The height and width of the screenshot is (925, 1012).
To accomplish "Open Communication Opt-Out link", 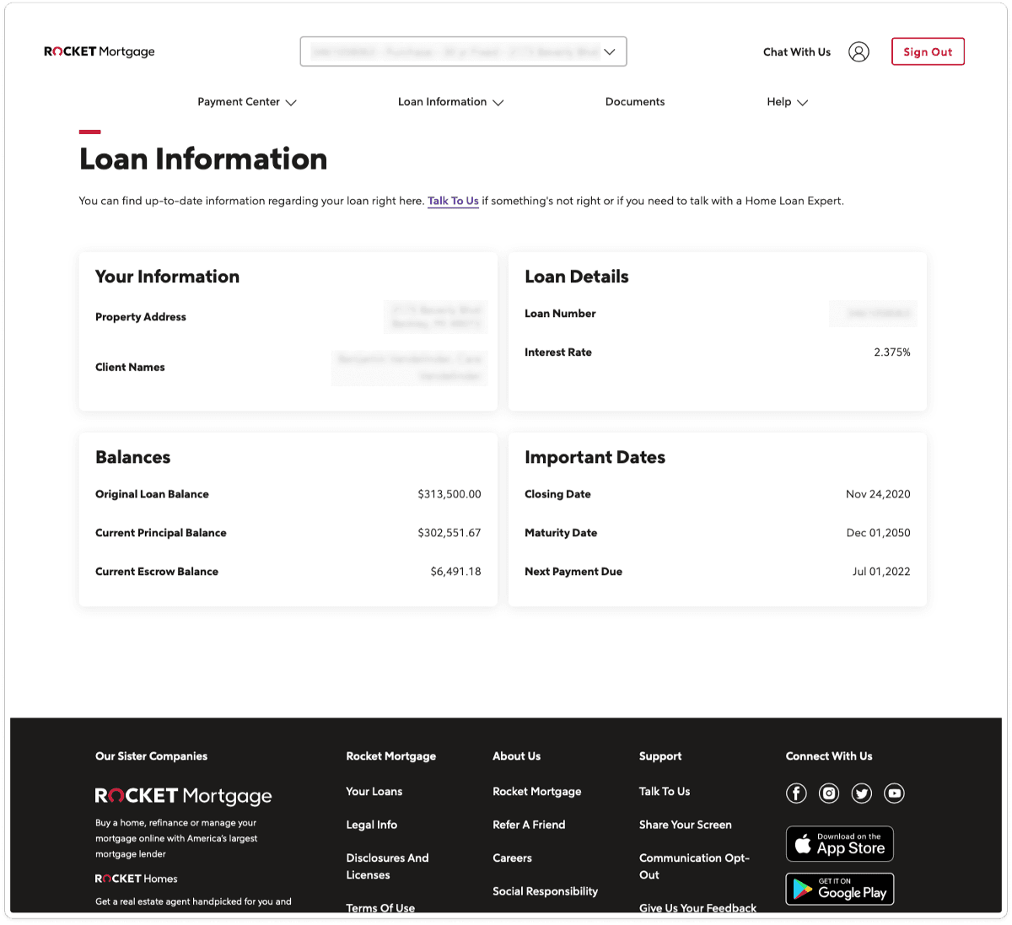I will (x=694, y=866).
